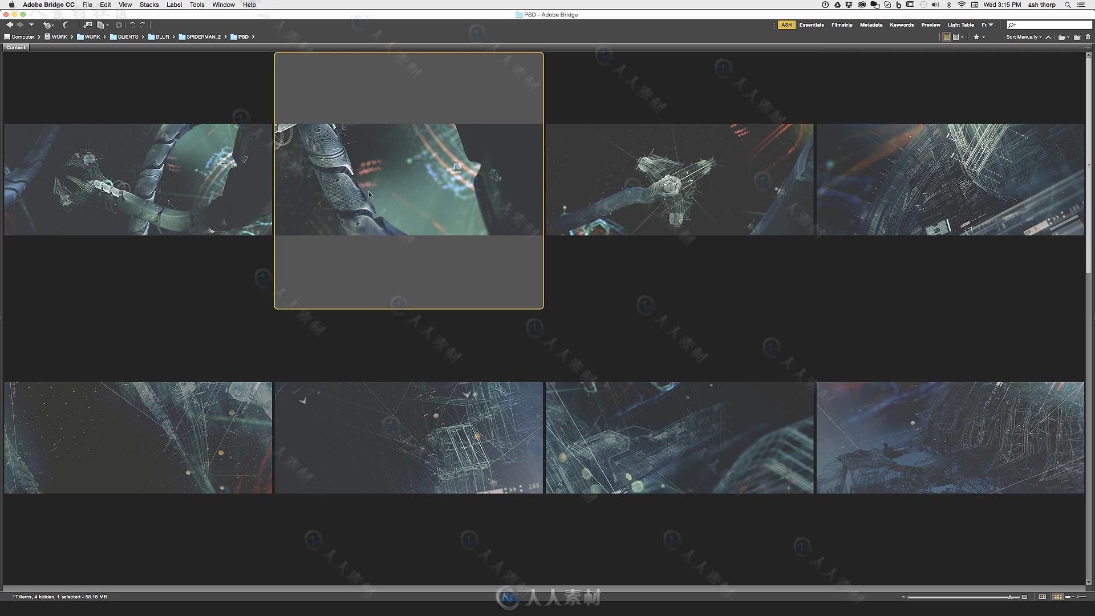This screenshot has height=616, width=1095.
Task: Open the Tools menu
Action: (197, 5)
